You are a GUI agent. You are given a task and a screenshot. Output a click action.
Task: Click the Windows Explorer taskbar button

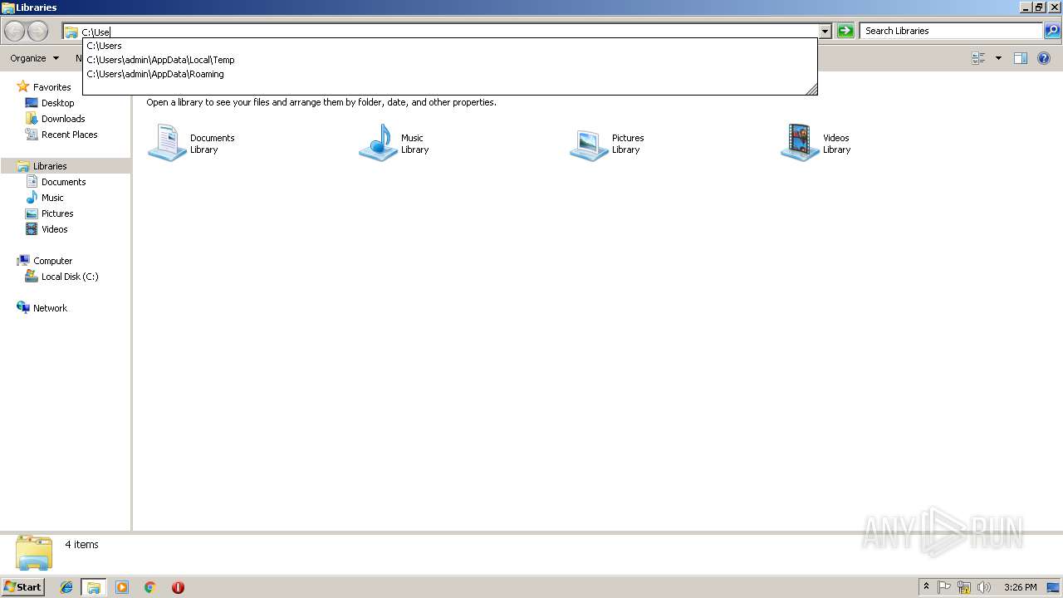94,587
